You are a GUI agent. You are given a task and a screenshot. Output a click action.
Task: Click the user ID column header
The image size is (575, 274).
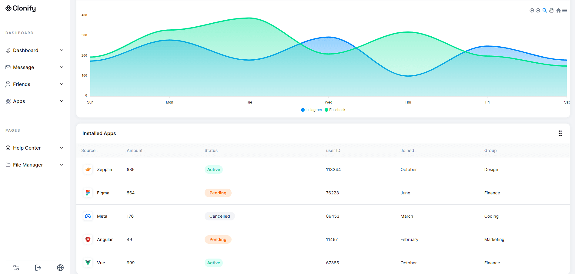tap(333, 150)
